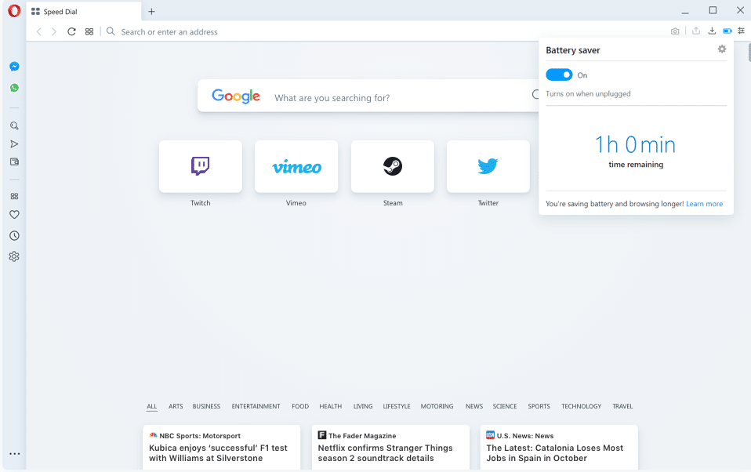Click the Start Page grid icon in toolbar

pyautogui.click(x=89, y=31)
